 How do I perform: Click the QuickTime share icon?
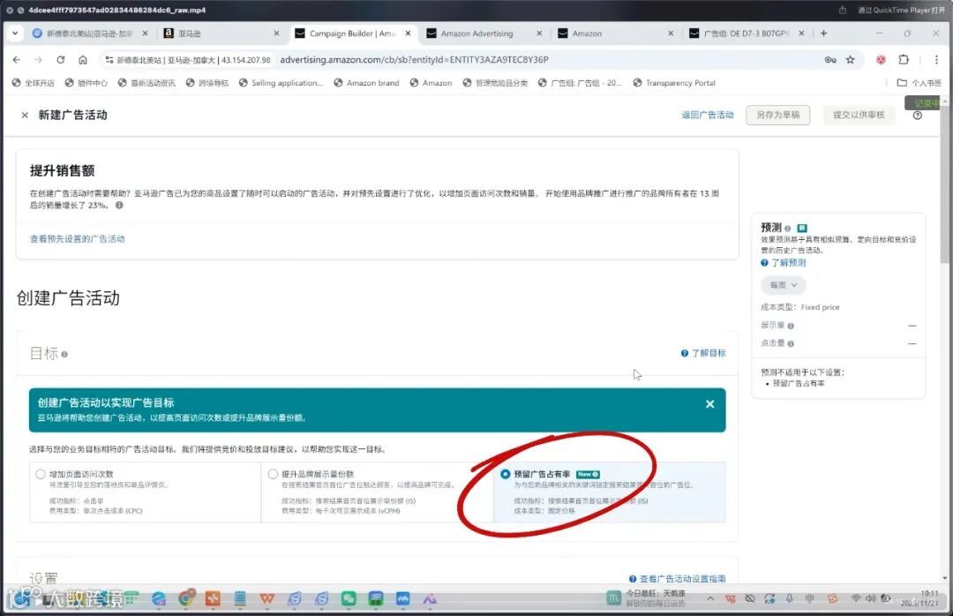click(x=843, y=11)
